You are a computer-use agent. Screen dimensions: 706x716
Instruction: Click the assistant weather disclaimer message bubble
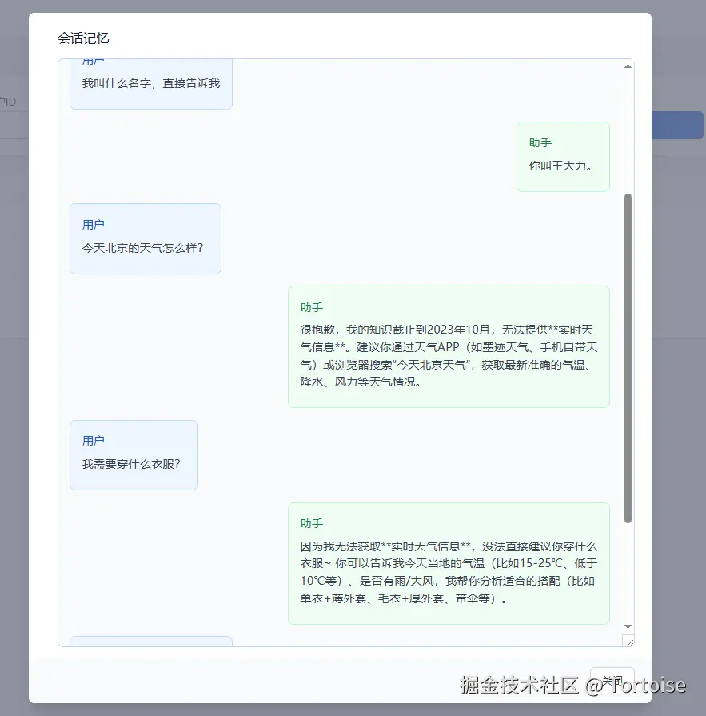[x=448, y=345]
